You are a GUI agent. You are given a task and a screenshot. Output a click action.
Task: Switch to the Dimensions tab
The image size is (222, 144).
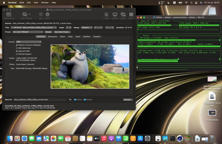(x=52, y=37)
